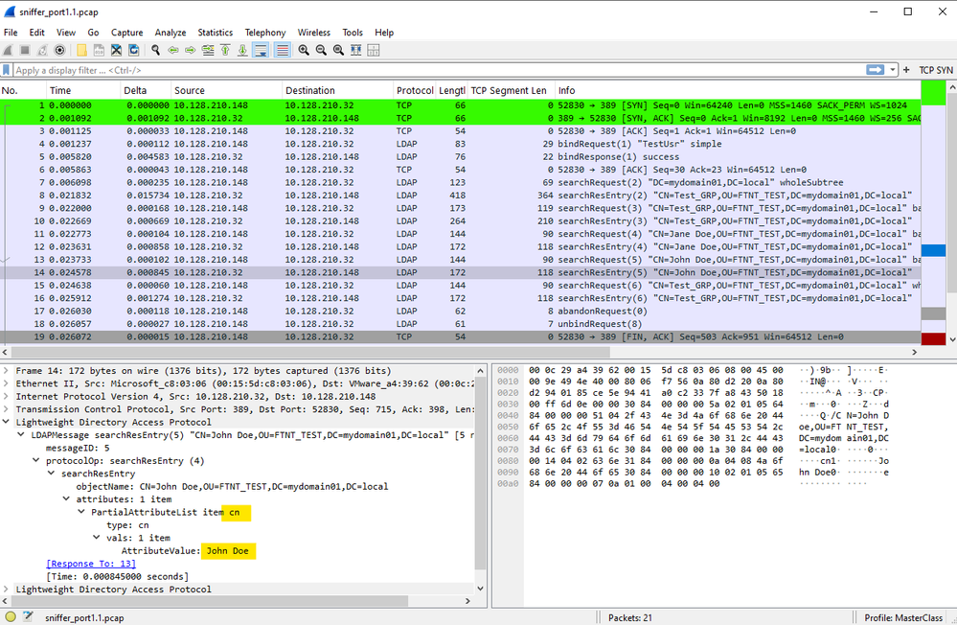Toggle packet list colorization
The width and height of the screenshot is (957, 625).
(283, 50)
